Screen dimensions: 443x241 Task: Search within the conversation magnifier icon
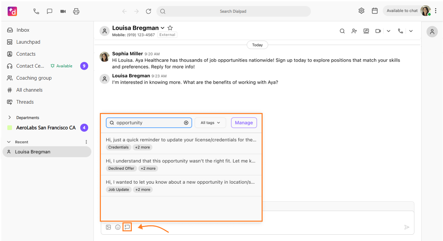[342, 31]
